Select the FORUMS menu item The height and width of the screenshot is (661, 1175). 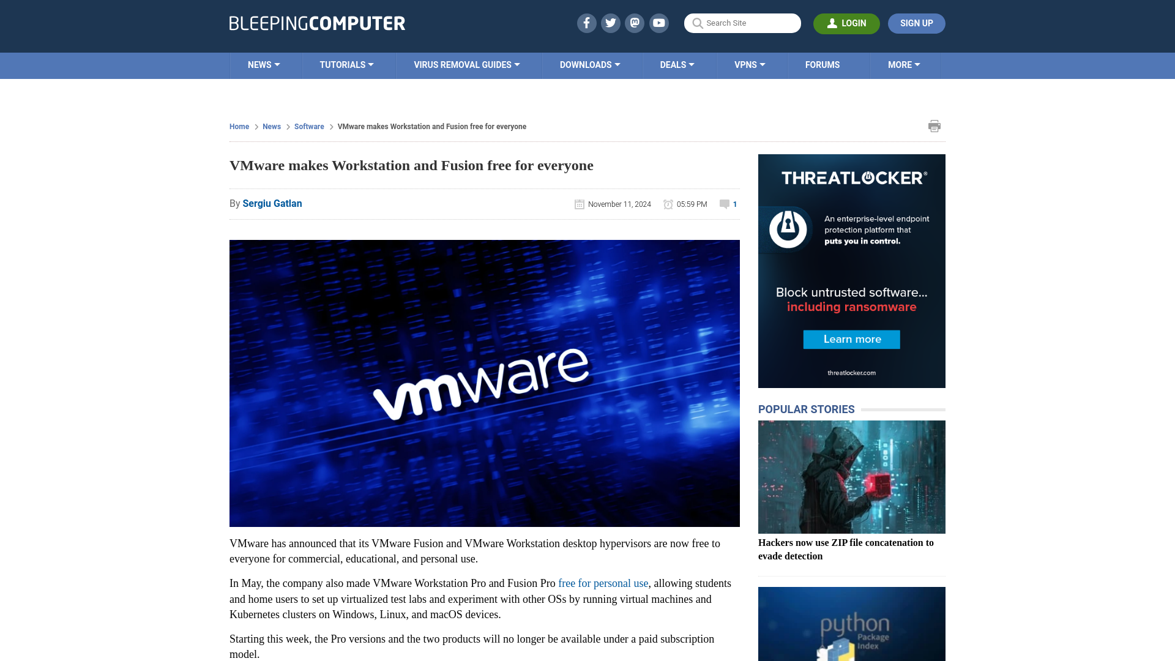click(x=822, y=64)
